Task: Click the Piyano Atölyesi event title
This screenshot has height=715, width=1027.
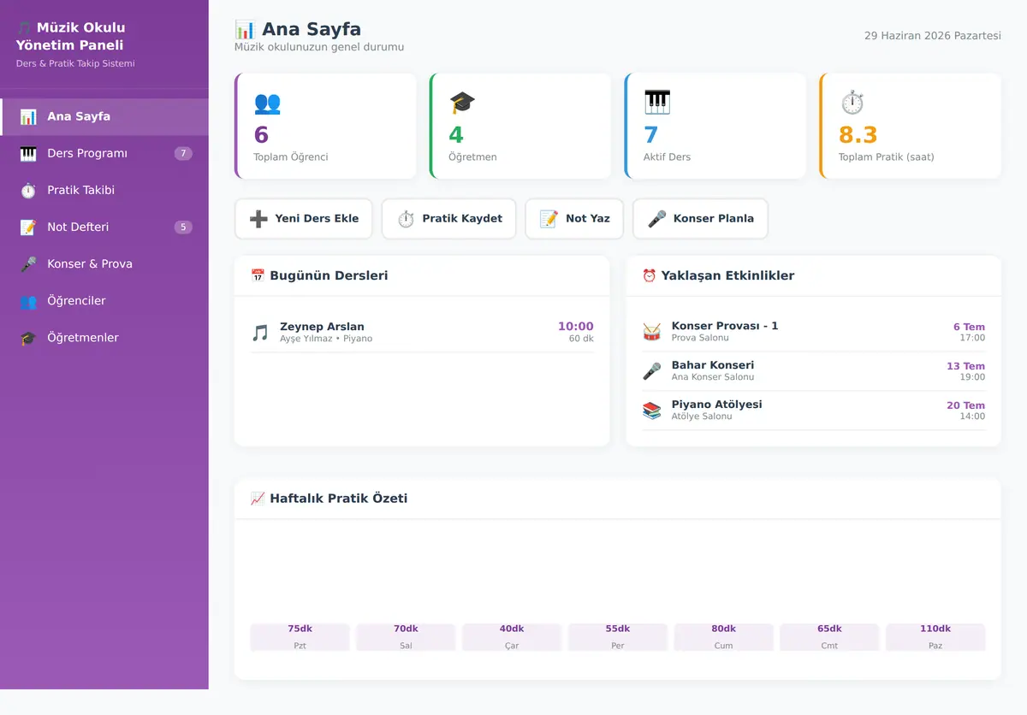Action: point(716,405)
